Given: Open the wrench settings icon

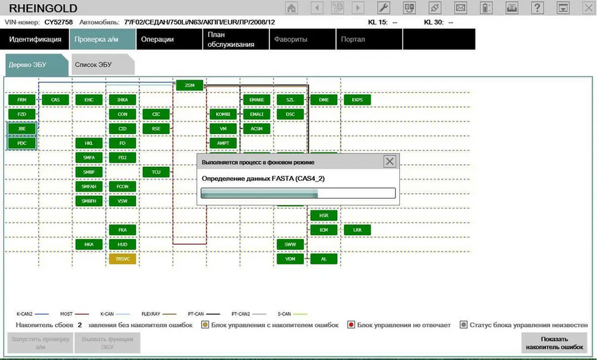Looking at the screenshot, I should pyautogui.click(x=384, y=8).
